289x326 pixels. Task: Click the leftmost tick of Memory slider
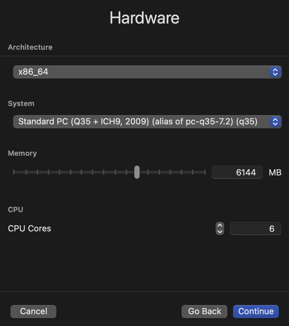[x=14, y=172]
